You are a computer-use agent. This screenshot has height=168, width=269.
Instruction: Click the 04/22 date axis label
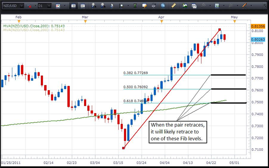point(211,162)
